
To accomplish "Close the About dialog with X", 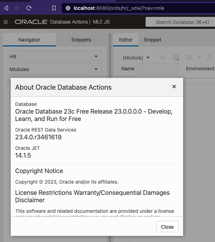I will click(174, 87).
